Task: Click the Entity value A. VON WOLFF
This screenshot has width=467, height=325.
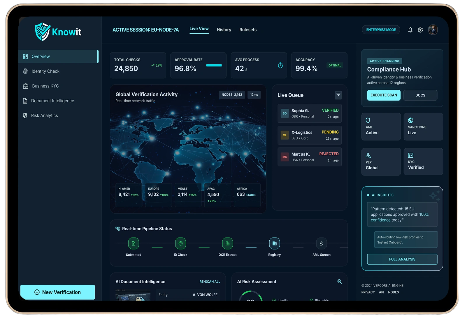Action: (x=205, y=295)
